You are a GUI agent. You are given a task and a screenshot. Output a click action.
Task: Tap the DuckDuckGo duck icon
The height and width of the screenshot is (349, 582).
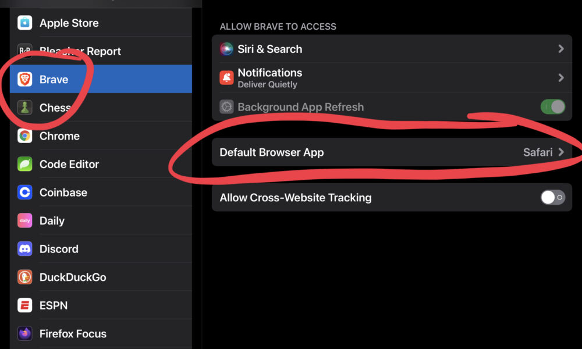25,277
